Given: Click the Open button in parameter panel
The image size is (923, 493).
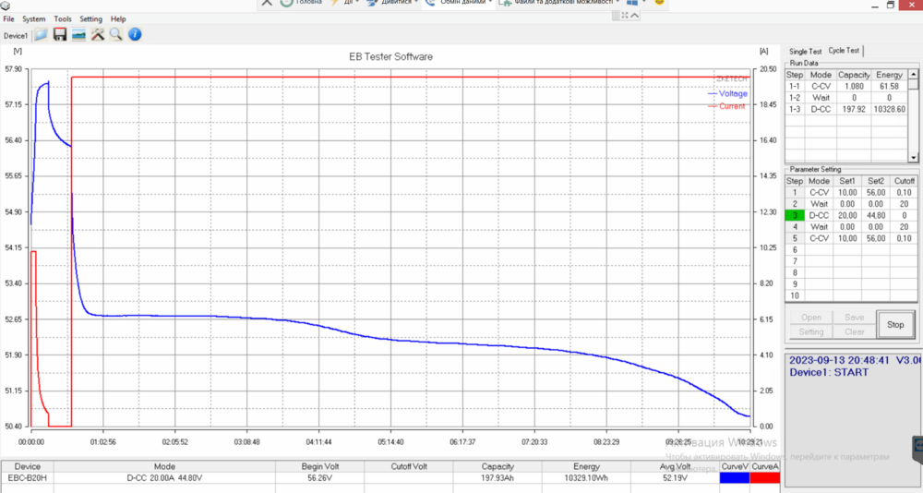Looking at the screenshot, I should 810,318.
